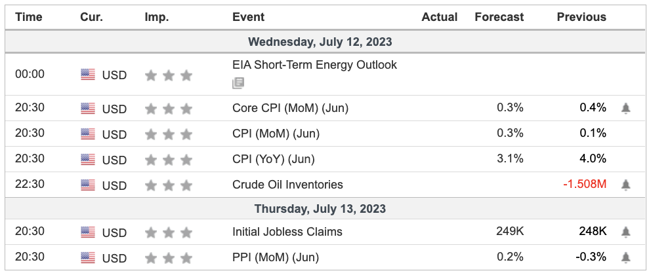This screenshot has width=651, height=275.
Task: Click the Previous column header
Action: click(581, 17)
